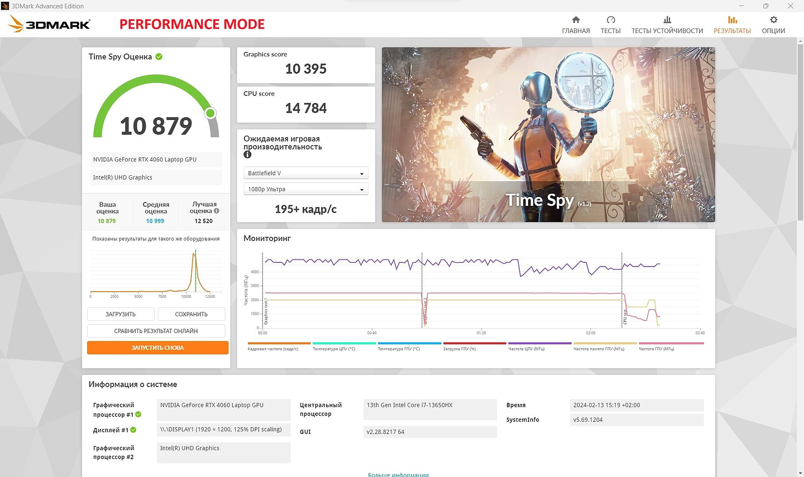Switch to the РЕЗУЛЬТАТЫ tab label

click(x=732, y=31)
